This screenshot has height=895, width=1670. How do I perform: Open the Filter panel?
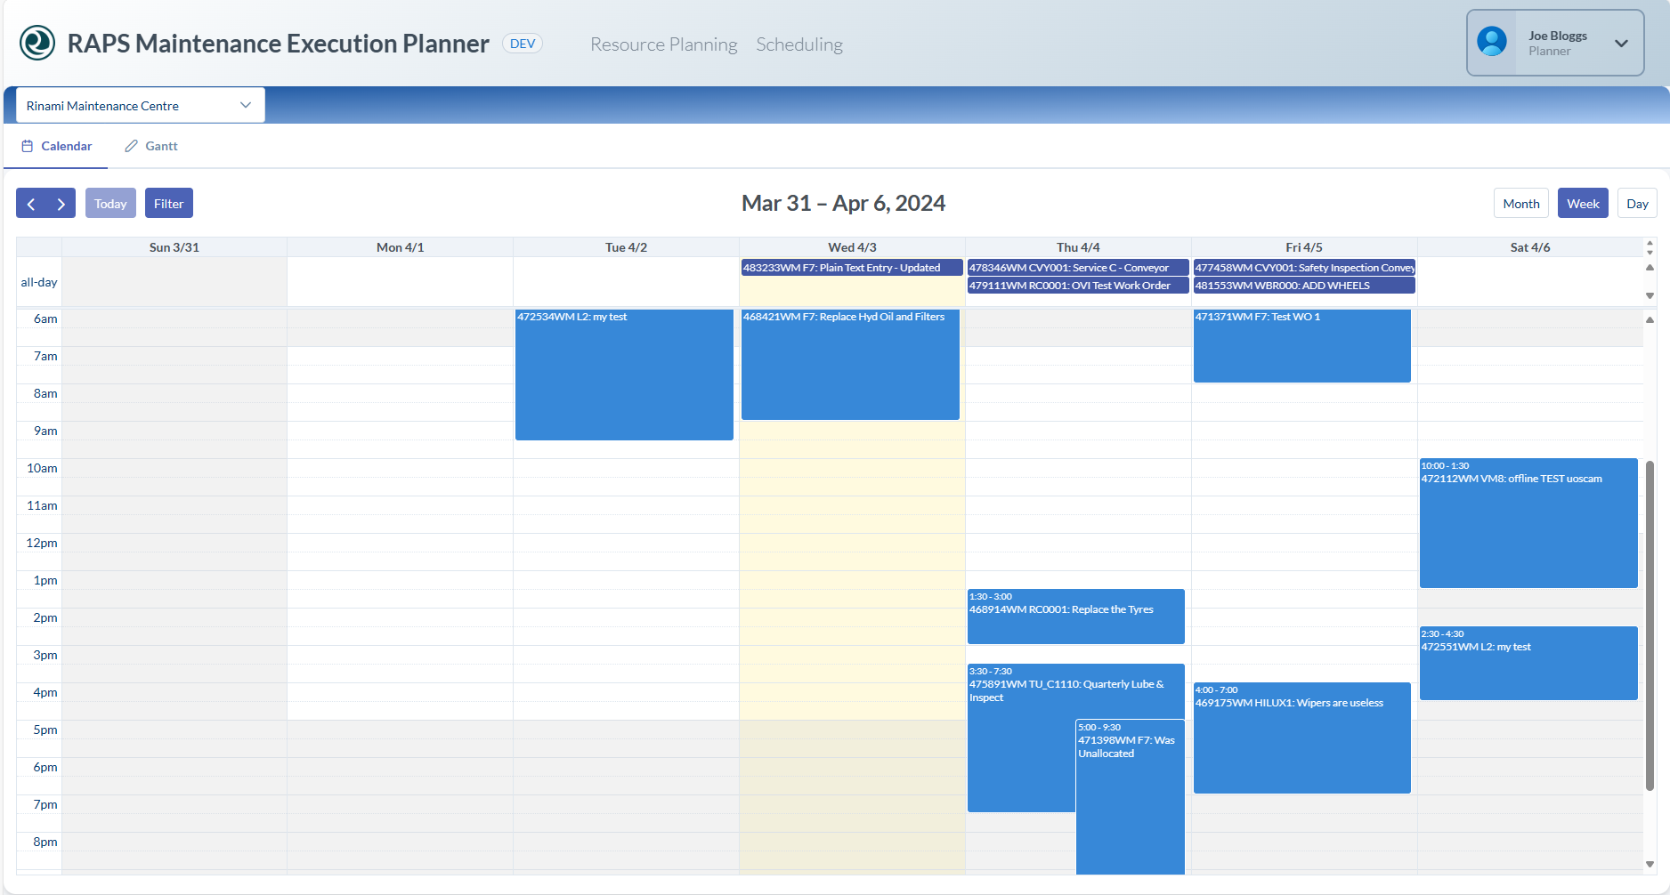[168, 203]
